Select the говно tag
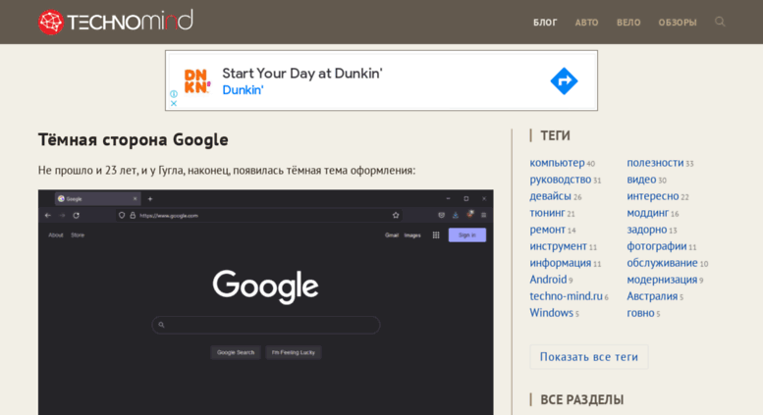The height and width of the screenshot is (415, 763). click(x=640, y=312)
